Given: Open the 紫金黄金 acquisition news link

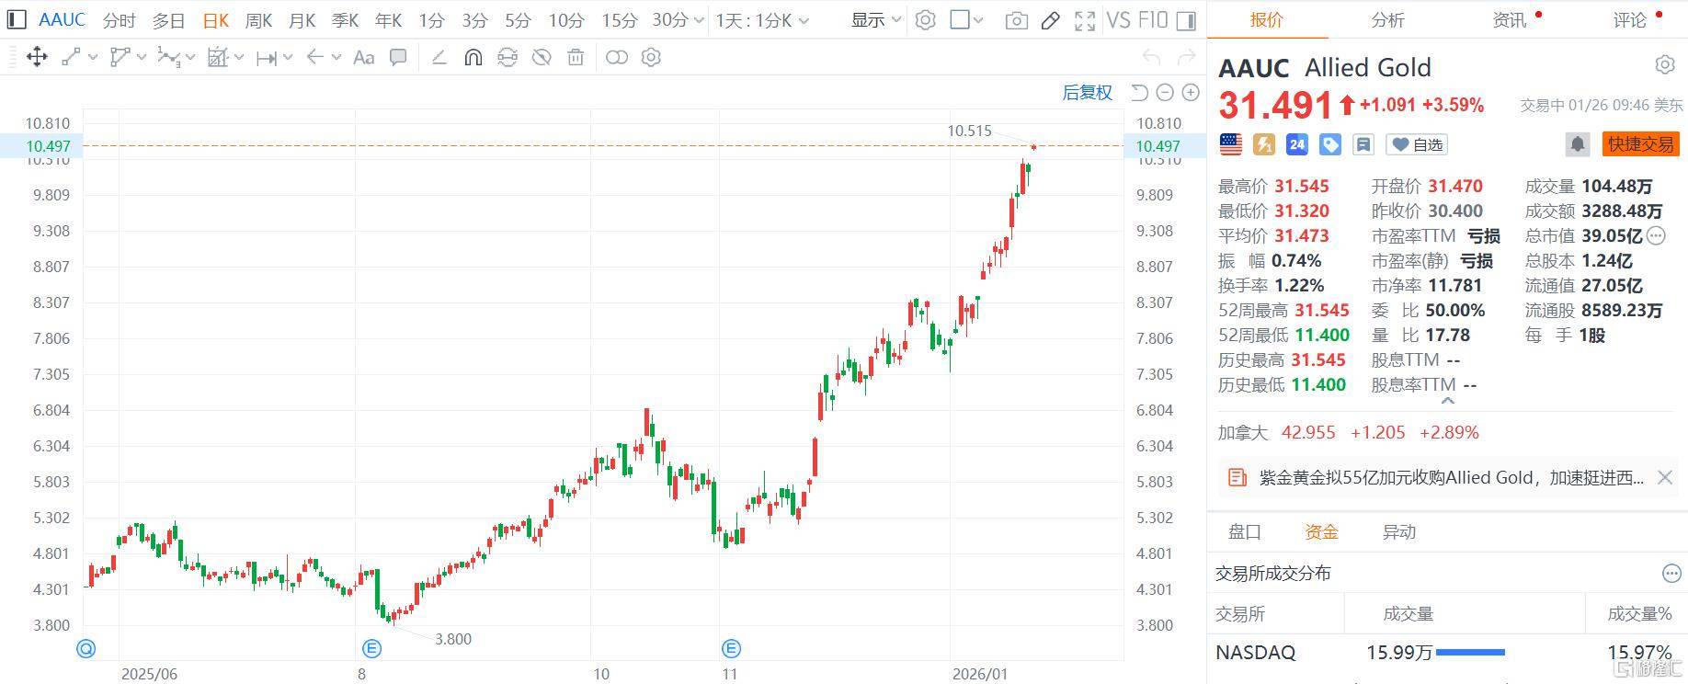Looking at the screenshot, I should pos(1450,477).
